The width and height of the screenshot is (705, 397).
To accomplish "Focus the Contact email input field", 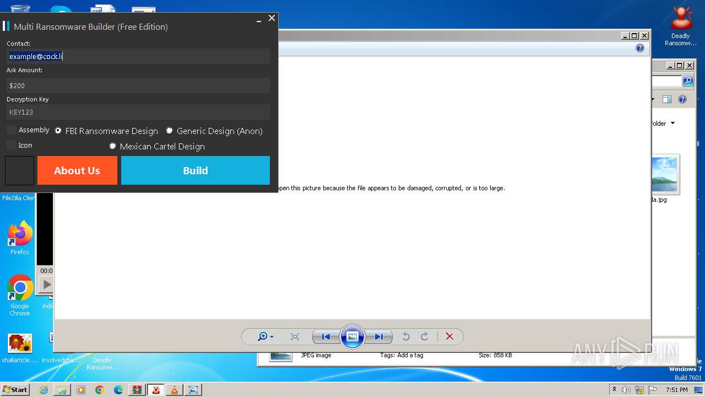I will (x=138, y=56).
